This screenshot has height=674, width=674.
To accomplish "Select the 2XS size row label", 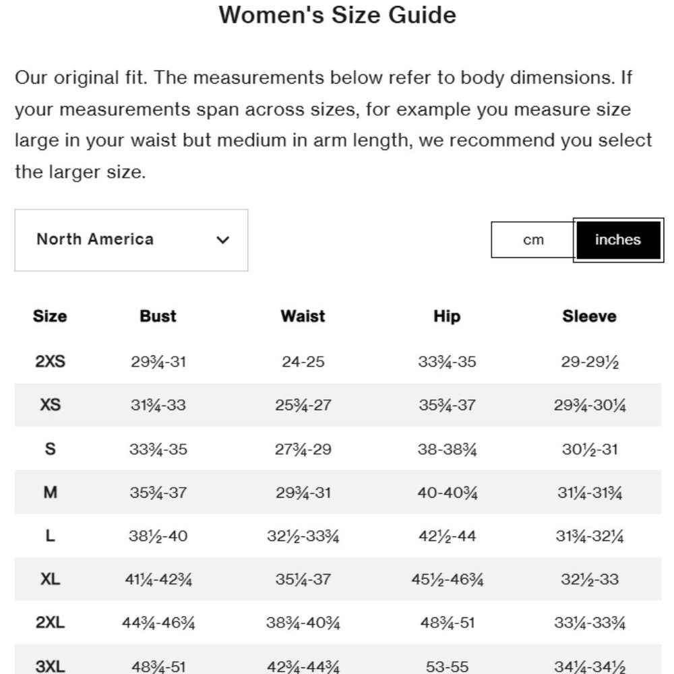I will point(50,361).
